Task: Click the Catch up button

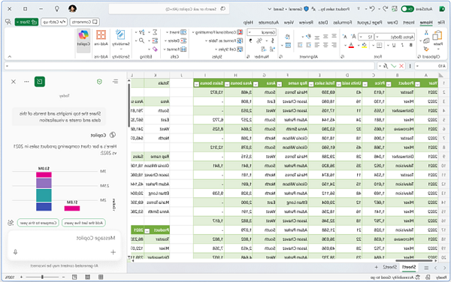Action: coord(54,22)
